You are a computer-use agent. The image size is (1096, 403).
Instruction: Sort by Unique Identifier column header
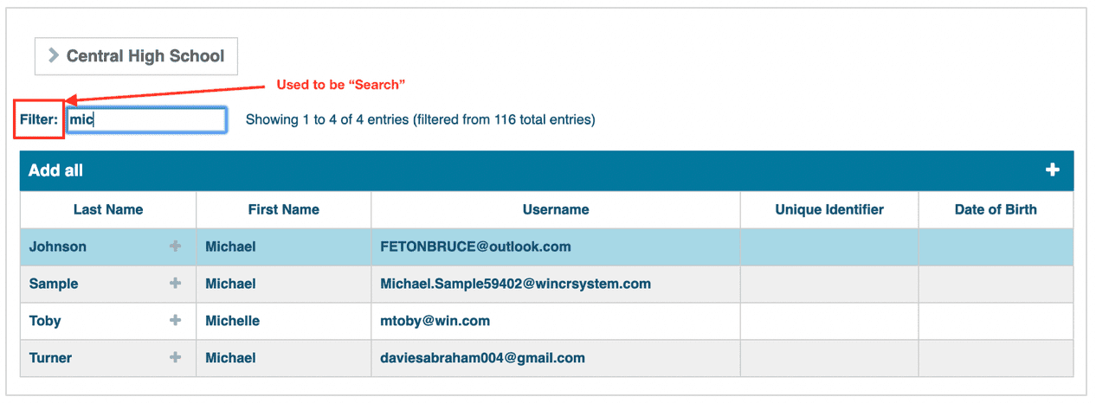829,209
